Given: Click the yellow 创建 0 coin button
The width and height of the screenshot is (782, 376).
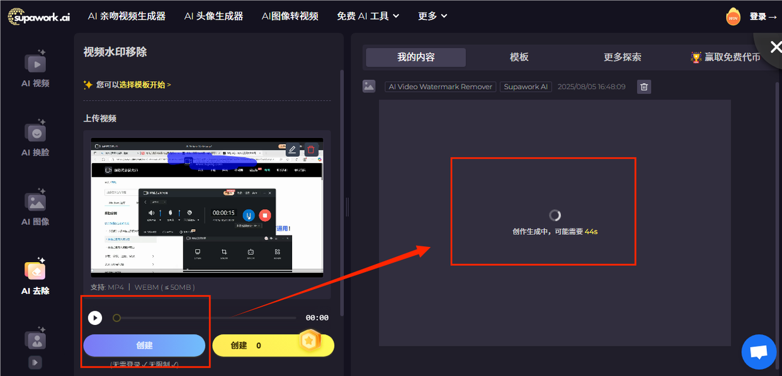Looking at the screenshot, I should 273,345.
